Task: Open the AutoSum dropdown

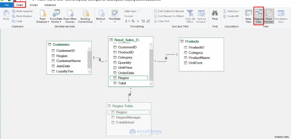Action: pos(232,11)
